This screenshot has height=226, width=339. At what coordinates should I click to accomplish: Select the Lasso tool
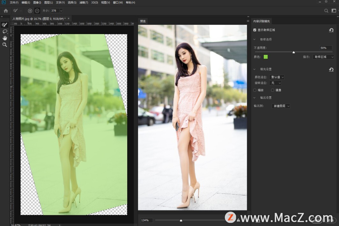point(5,32)
